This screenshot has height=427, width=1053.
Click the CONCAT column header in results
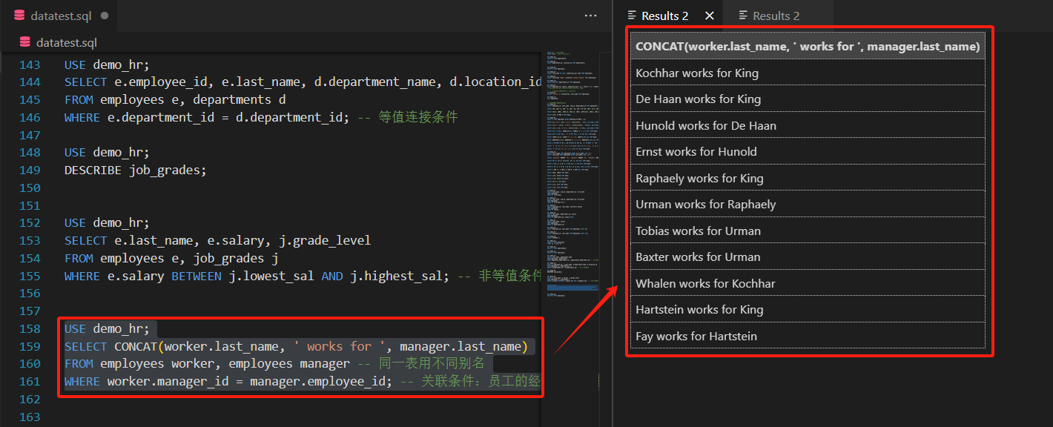click(808, 46)
